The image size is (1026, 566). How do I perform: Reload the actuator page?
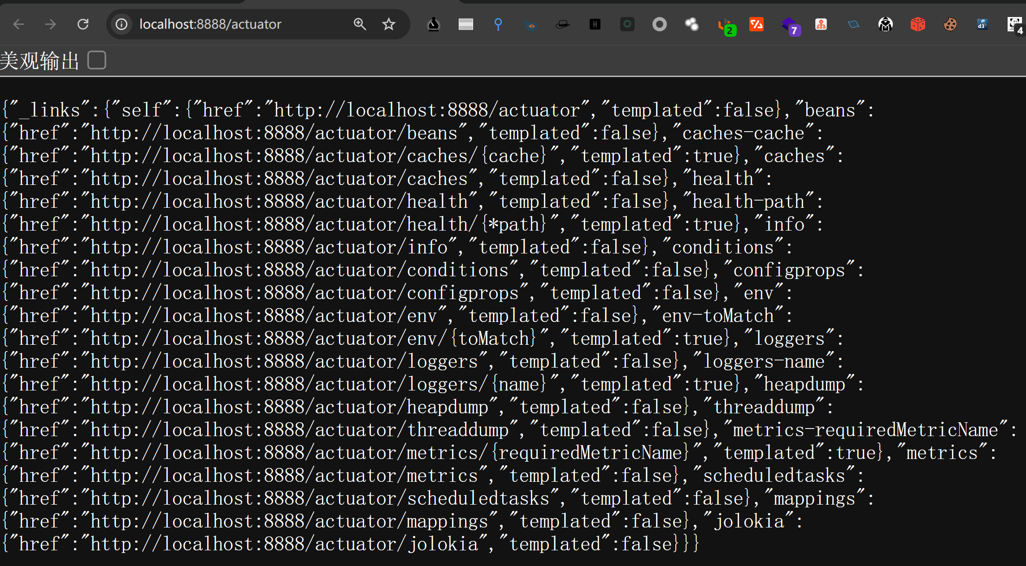coord(83,24)
